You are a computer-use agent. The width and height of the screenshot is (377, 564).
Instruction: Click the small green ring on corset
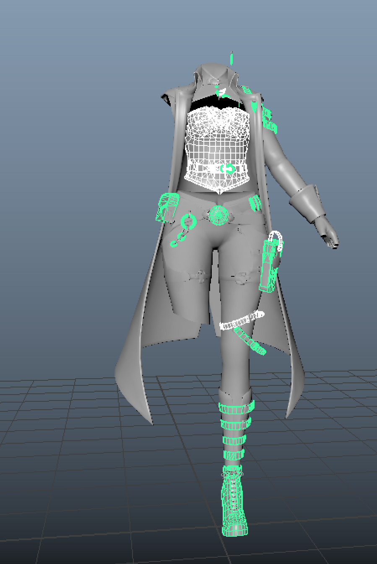pos(228,169)
